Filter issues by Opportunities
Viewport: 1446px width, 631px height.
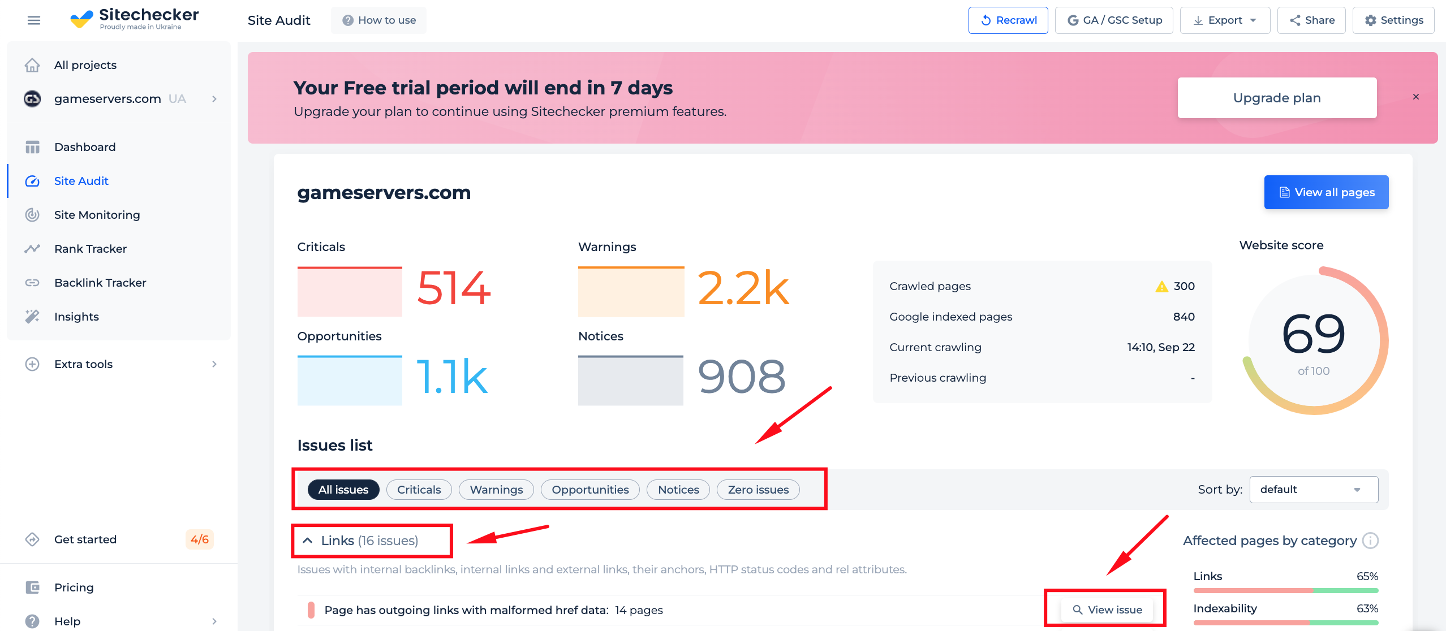tap(590, 490)
